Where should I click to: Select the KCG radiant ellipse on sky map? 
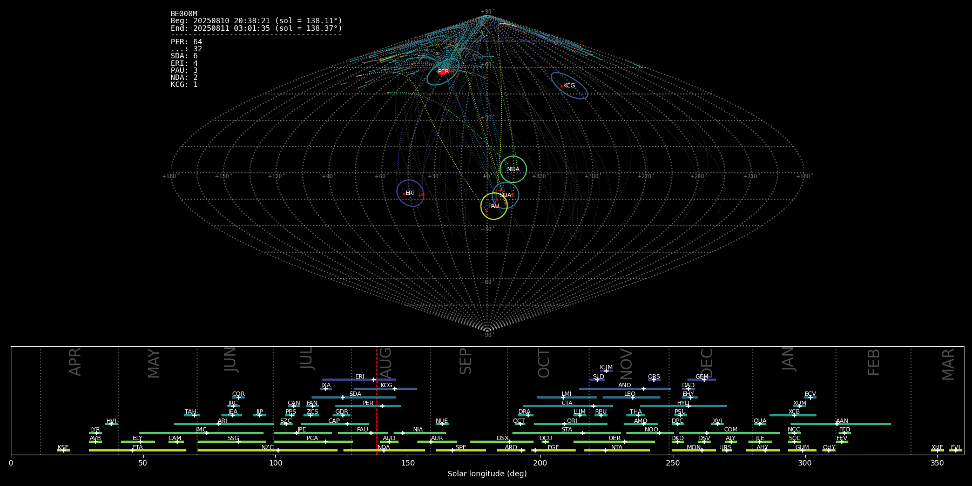(x=569, y=85)
